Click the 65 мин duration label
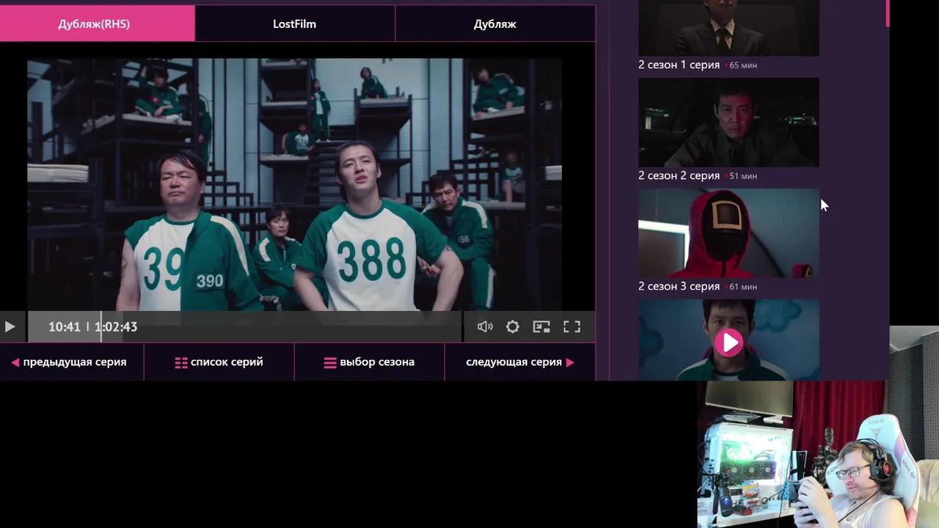The image size is (939, 528). 743,65
